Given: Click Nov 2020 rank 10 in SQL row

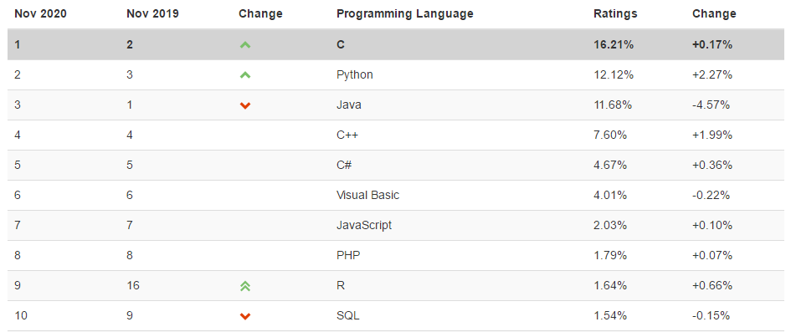Looking at the screenshot, I should point(21,316).
